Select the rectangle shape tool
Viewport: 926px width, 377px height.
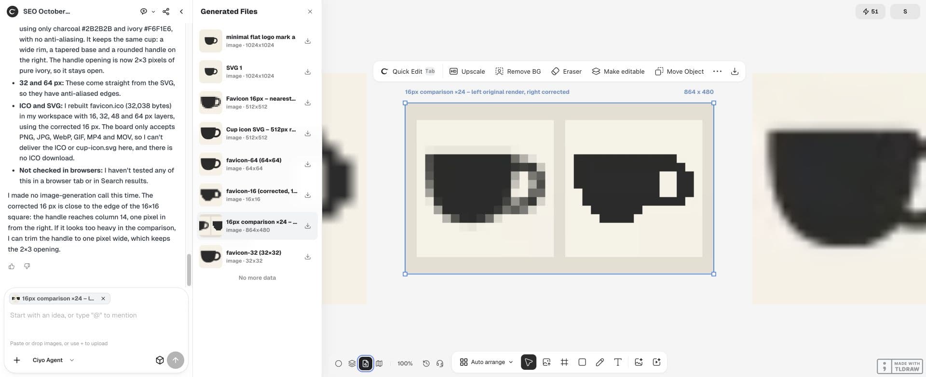pyautogui.click(x=582, y=362)
